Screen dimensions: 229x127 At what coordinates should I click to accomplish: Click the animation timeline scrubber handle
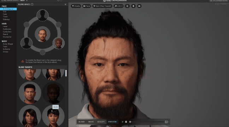click(130, 122)
